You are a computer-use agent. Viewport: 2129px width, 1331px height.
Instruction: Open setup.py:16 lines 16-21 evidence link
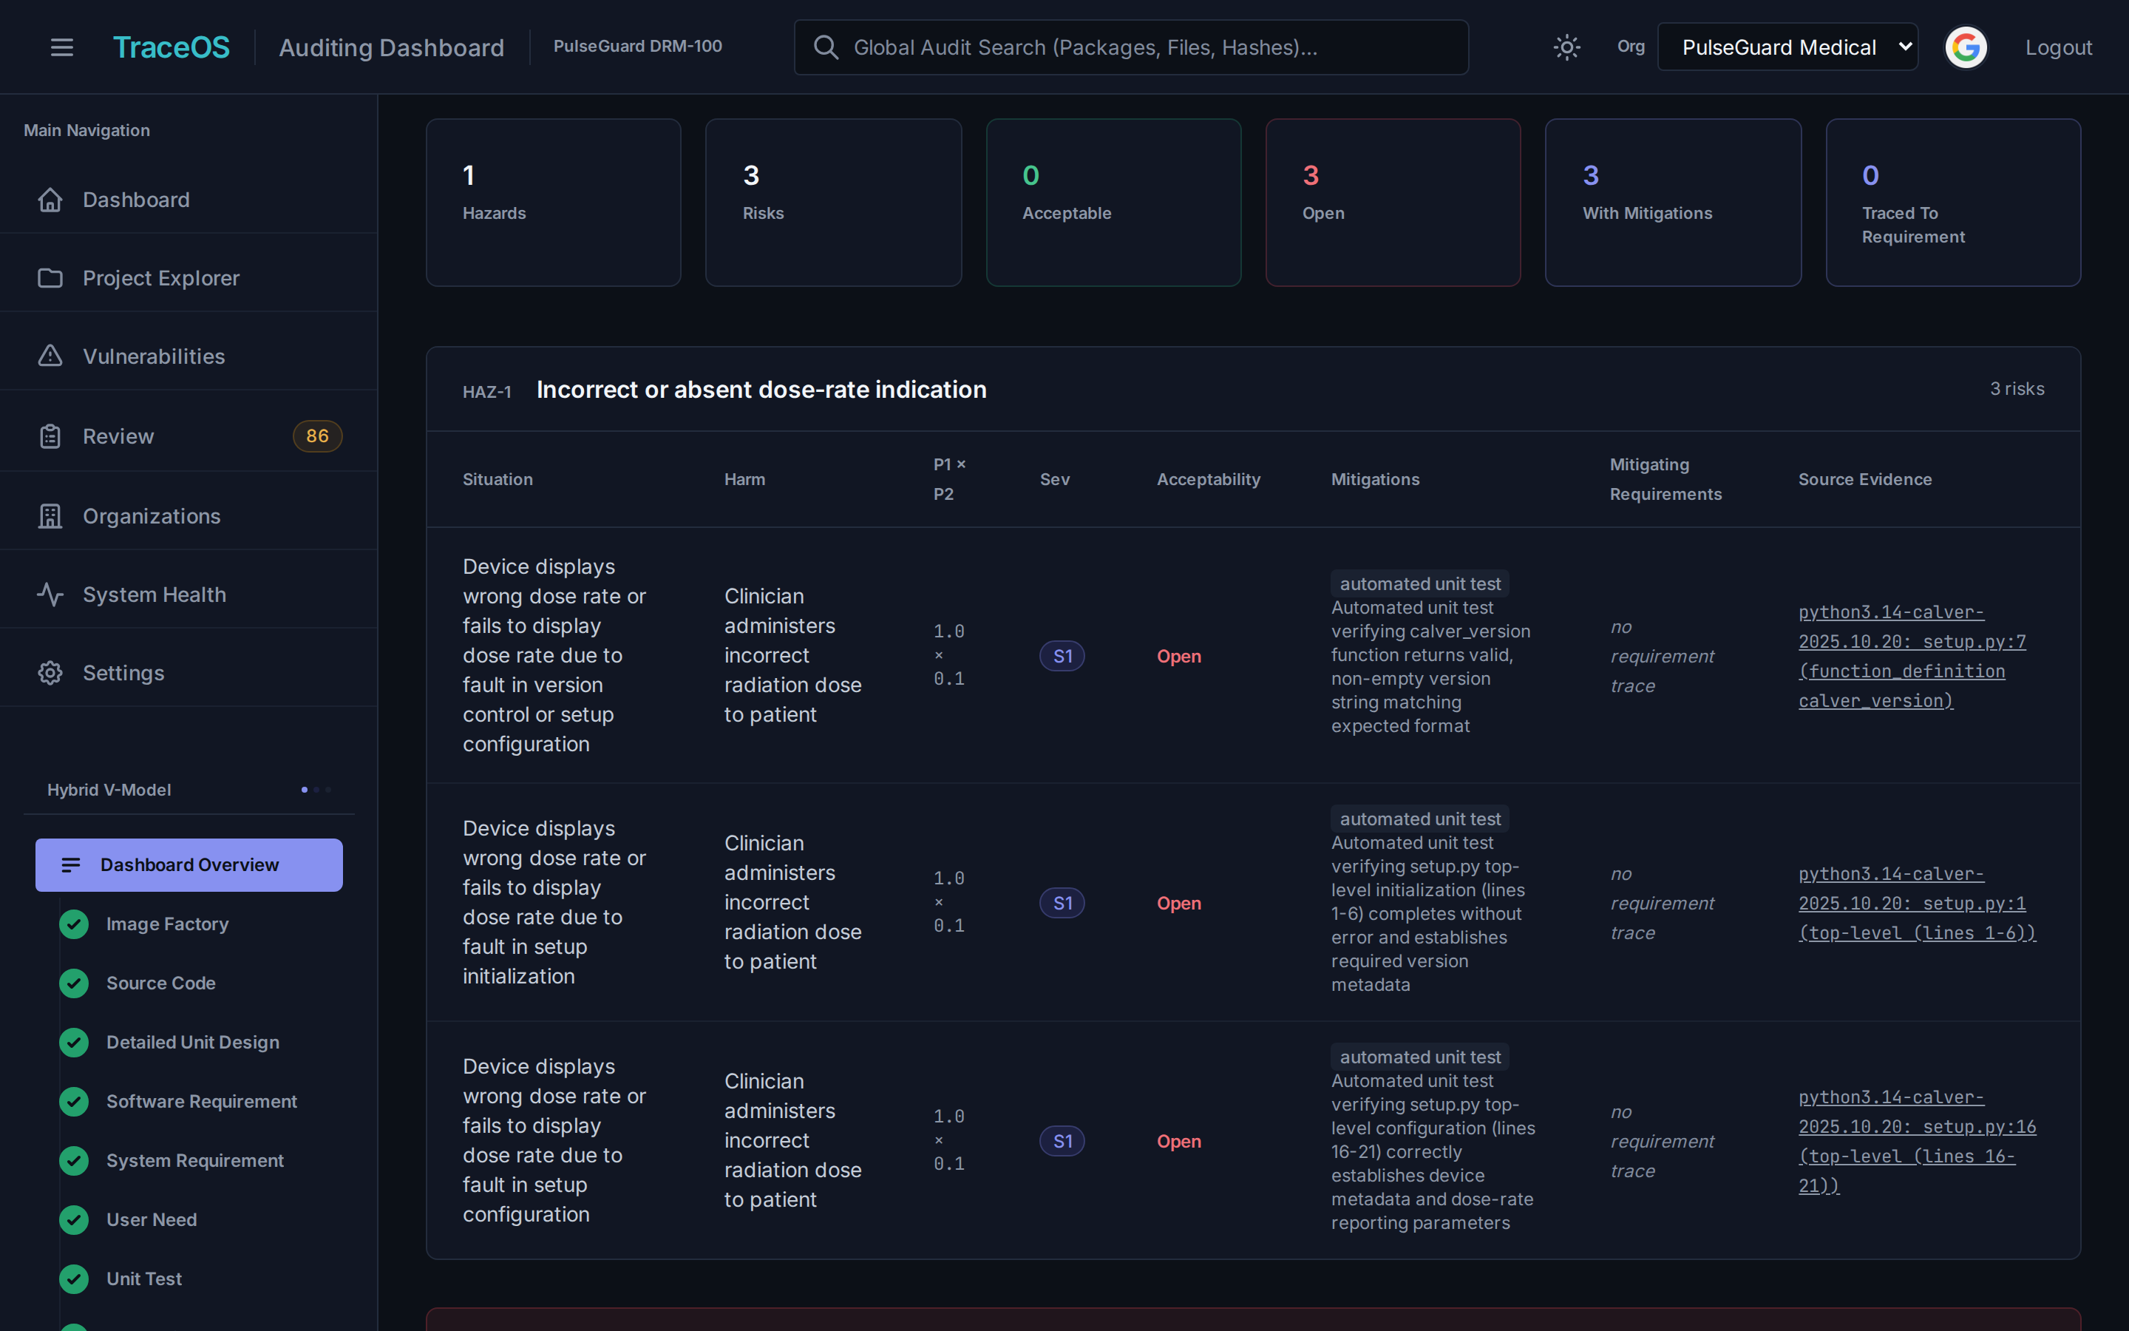click(1917, 1141)
